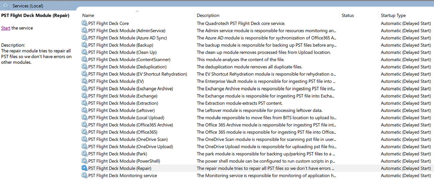Click Startup Type cell of Monitoring service row
434x179 pixels.
click(x=406, y=175)
